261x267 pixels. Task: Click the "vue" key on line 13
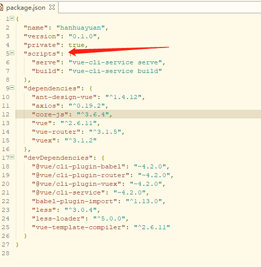tap(42, 123)
